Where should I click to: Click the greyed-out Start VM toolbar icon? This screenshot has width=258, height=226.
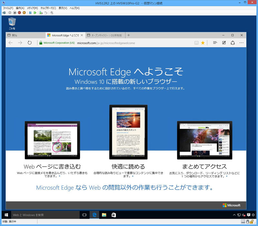coord(10,13)
